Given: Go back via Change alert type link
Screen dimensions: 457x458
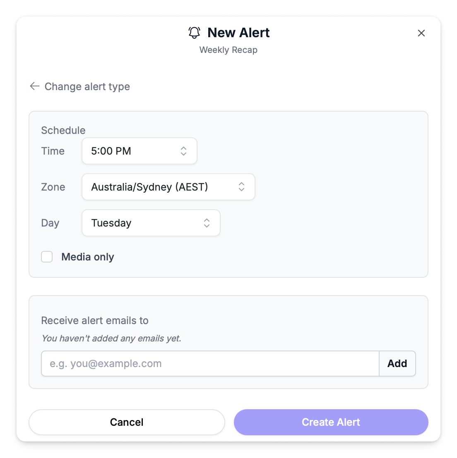Looking at the screenshot, I should (x=87, y=86).
